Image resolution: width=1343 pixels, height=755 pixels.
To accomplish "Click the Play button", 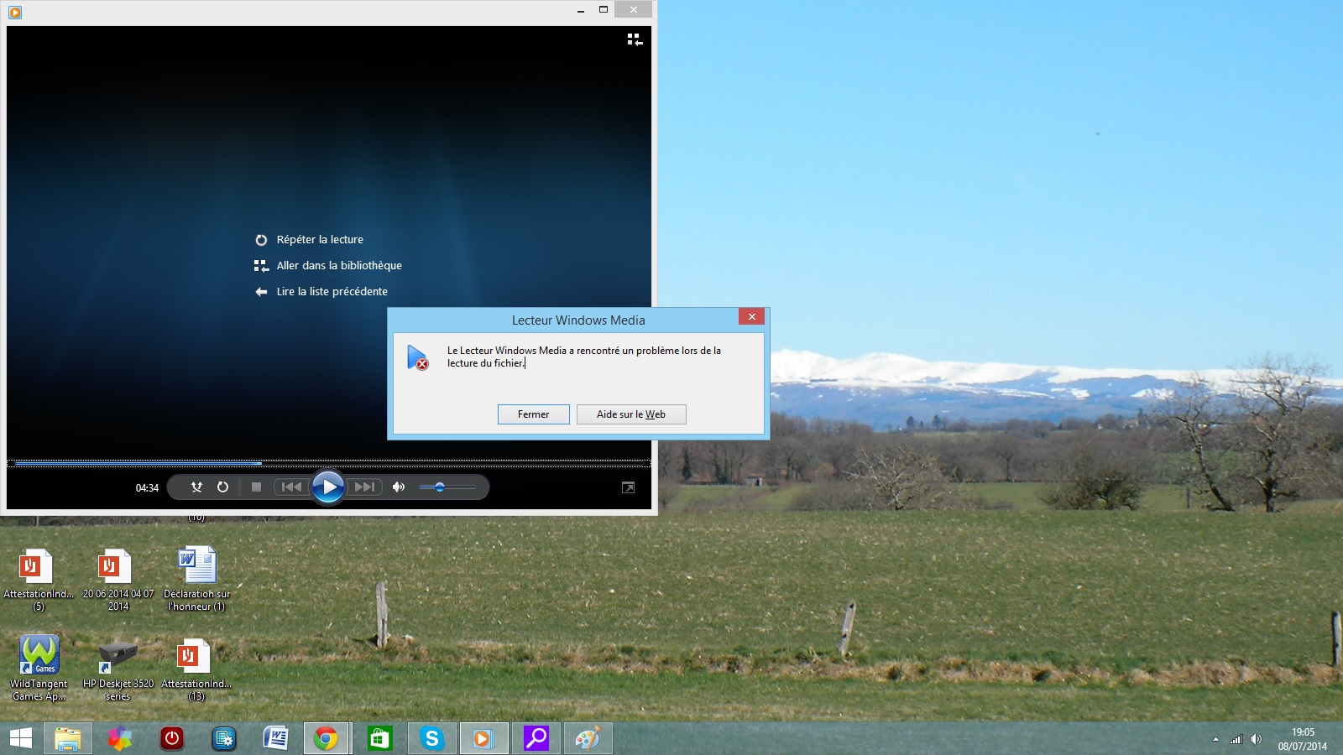I will (x=328, y=487).
